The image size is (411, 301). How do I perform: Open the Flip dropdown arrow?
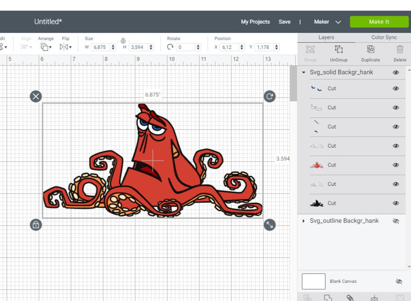coord(70,47)
